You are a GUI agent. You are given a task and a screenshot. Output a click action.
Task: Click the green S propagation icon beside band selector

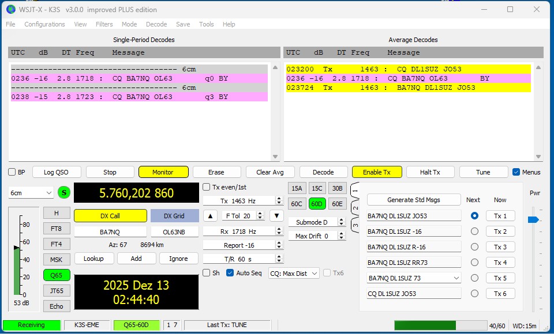coord(63,192)
